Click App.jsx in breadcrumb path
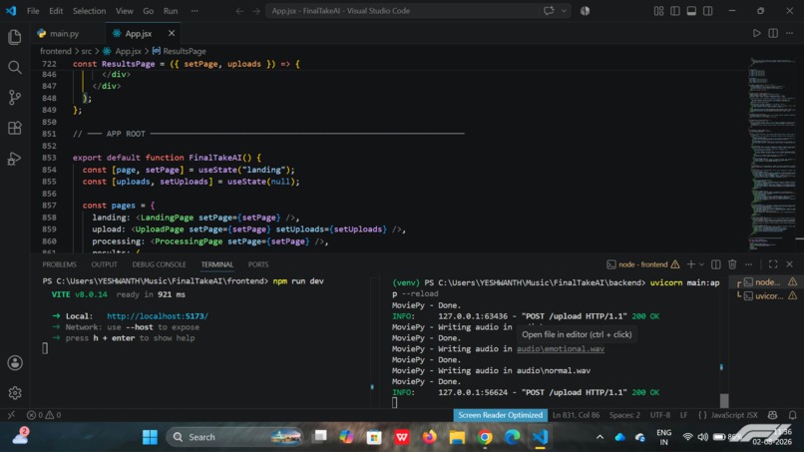804x452 pixels. coord(128,51)
